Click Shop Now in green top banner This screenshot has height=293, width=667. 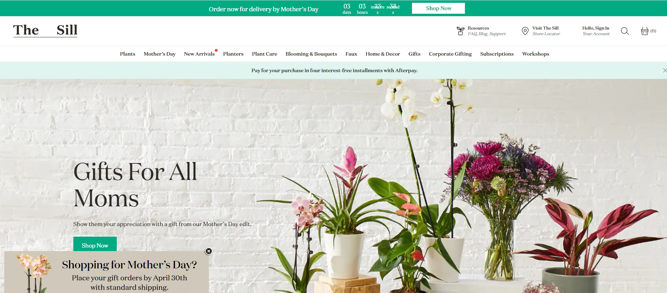pos(438,8)
